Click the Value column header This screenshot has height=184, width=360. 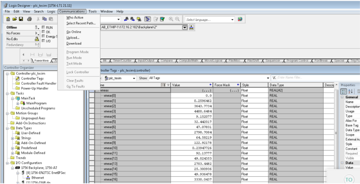[x=192, y=85]
